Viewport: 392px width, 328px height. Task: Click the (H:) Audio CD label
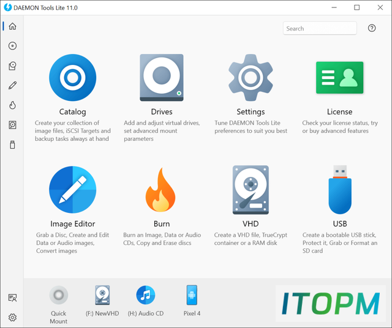click(146, 313)
